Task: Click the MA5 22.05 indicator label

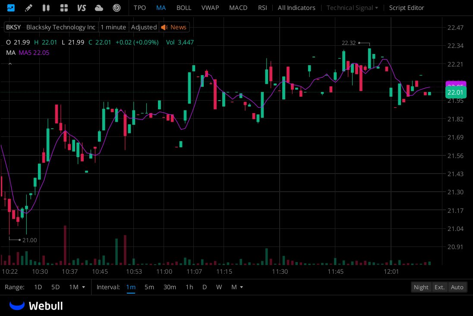Action: coord(34,53)
